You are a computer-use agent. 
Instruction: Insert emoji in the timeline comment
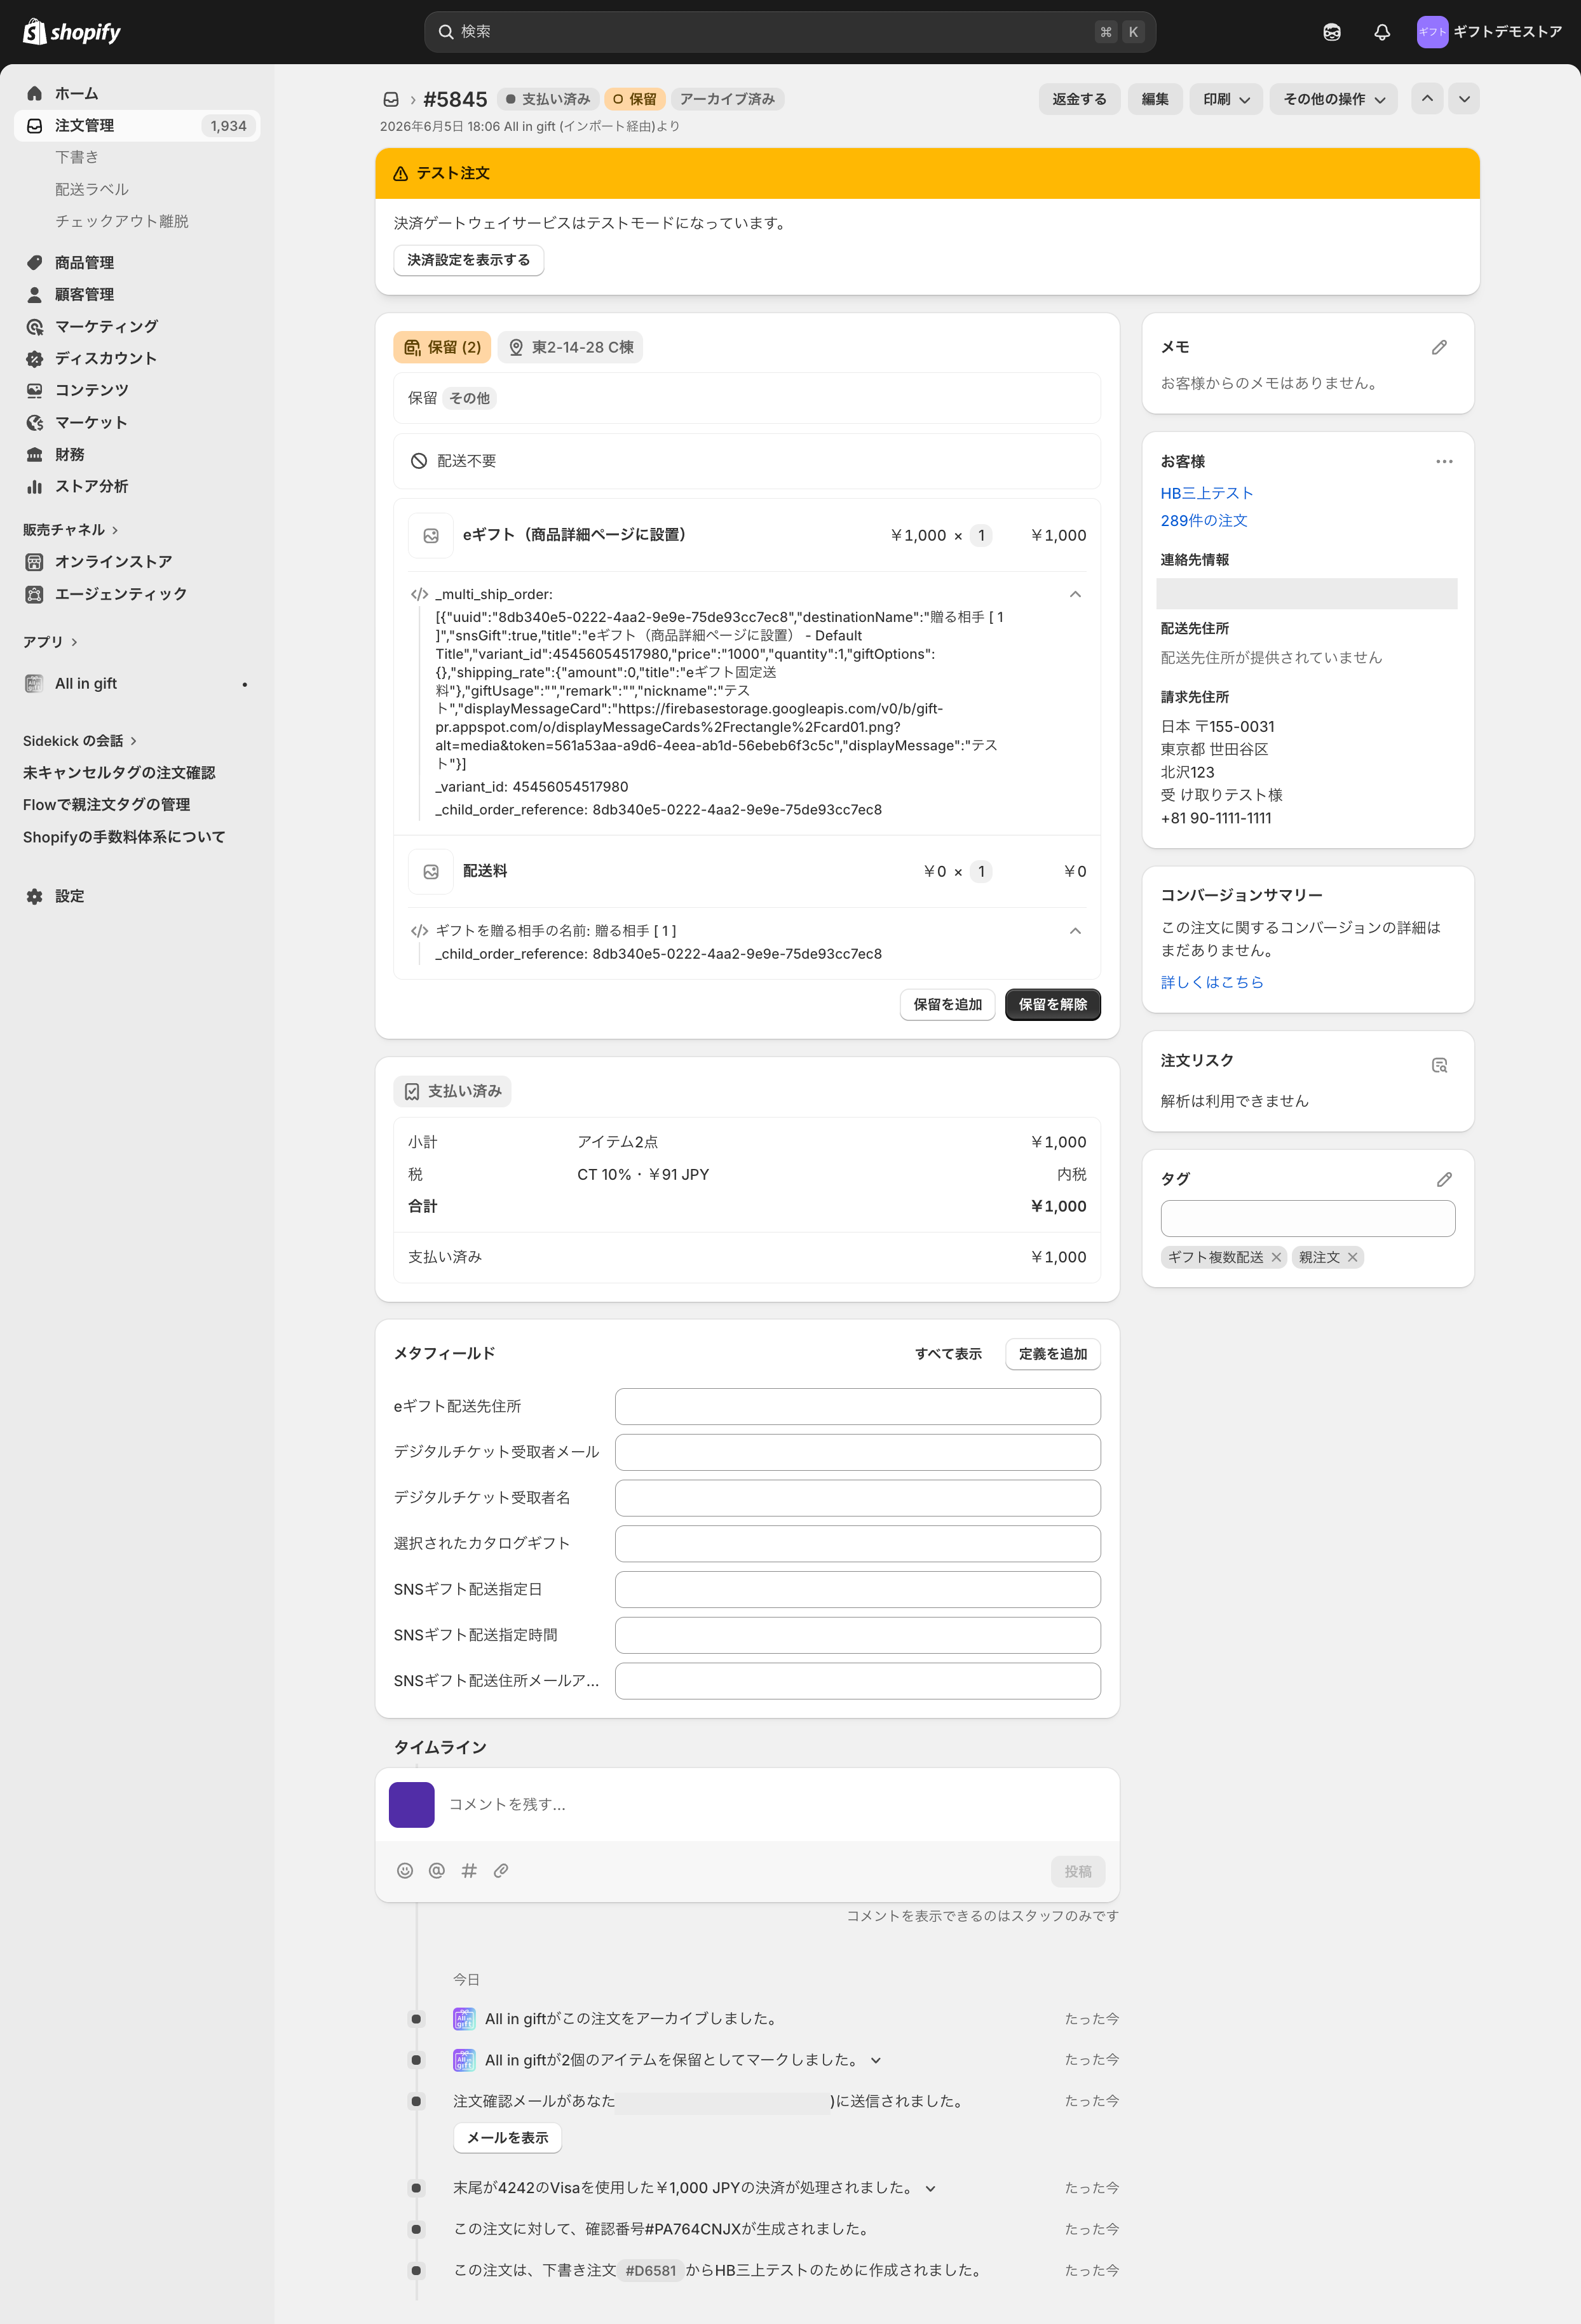[405, 1870]
